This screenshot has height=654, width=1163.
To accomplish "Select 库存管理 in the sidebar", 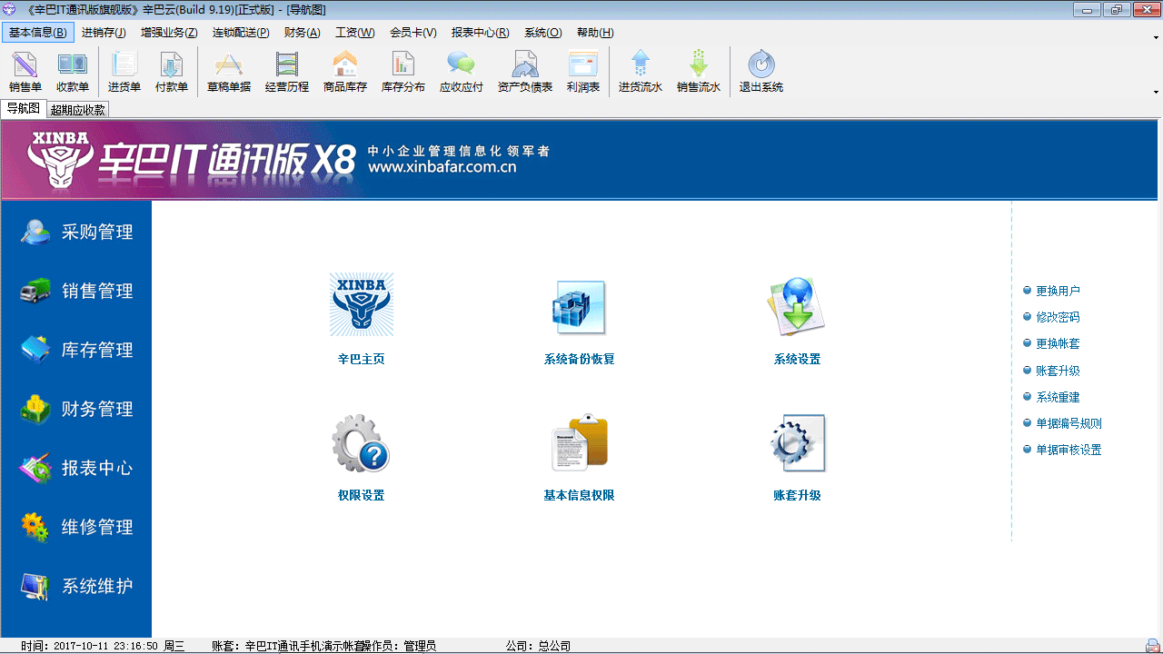I will pos(76,351).
